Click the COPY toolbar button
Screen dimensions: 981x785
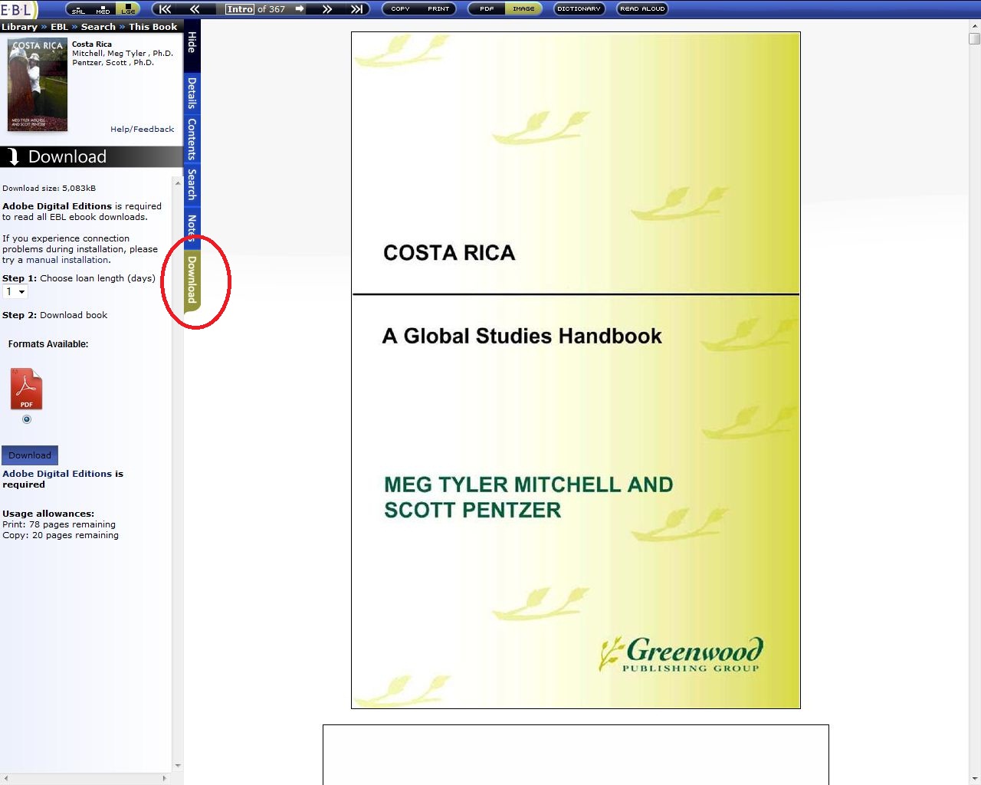pos(400,9)
